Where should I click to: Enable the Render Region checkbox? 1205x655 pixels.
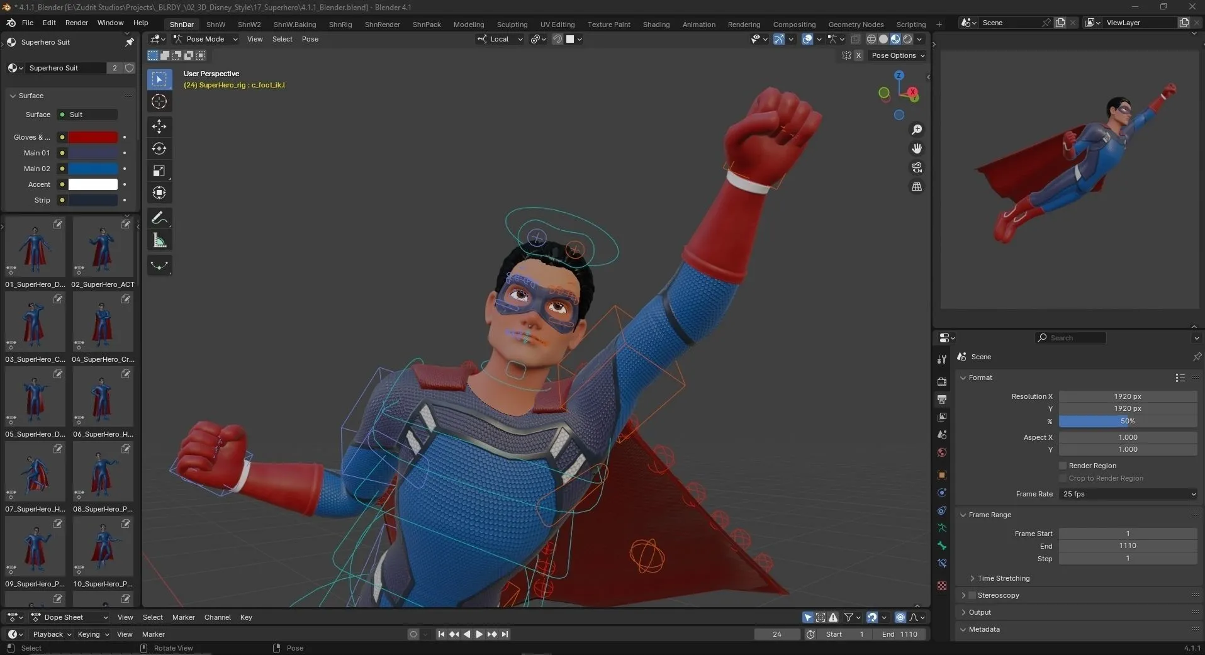point(1063,466)
